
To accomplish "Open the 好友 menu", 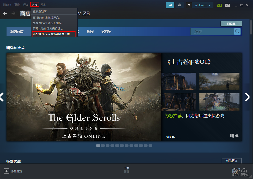I will (26, 5).
